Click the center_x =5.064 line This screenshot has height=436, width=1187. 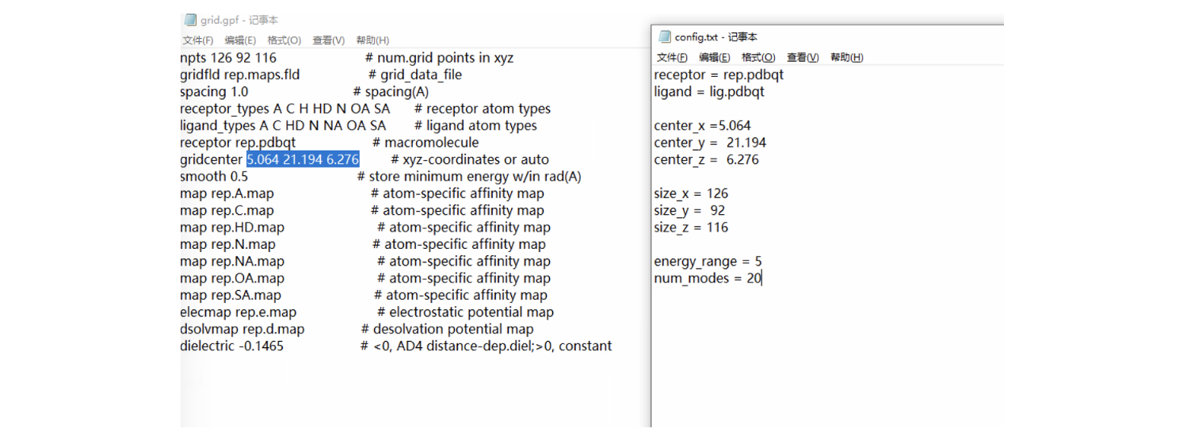click(702, 125)
